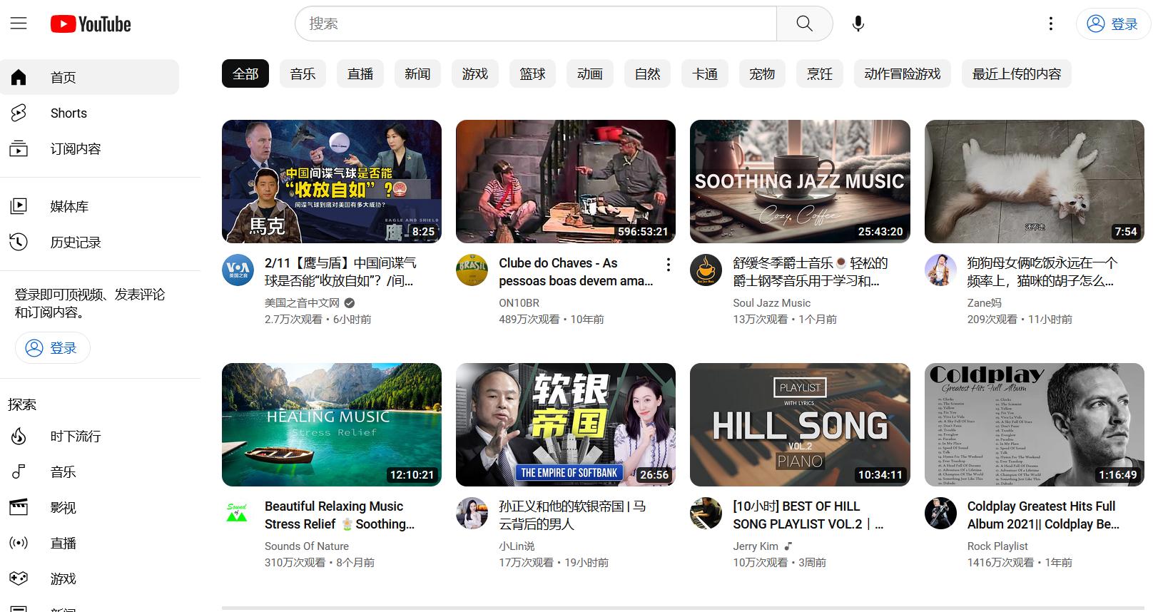Open 影视 movies in sidebar
Image resolution: width=1153 pixels, height=612 pixels.
(90, 507)
